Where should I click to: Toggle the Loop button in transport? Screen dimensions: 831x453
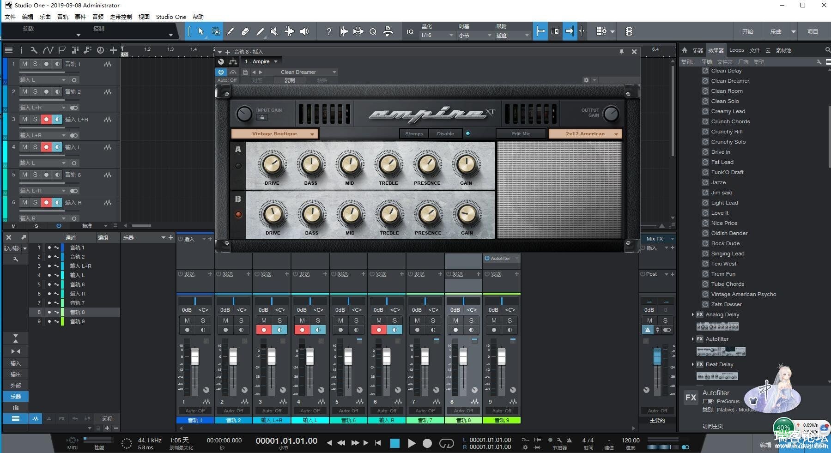[x=446, y=443]
